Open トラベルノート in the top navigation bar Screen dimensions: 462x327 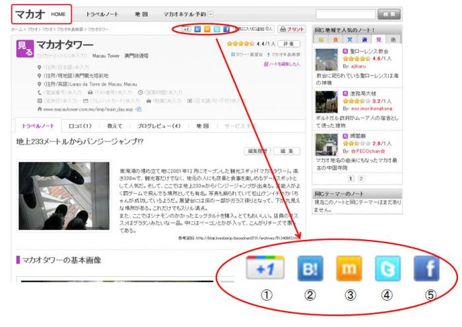[x=102, y=14]
